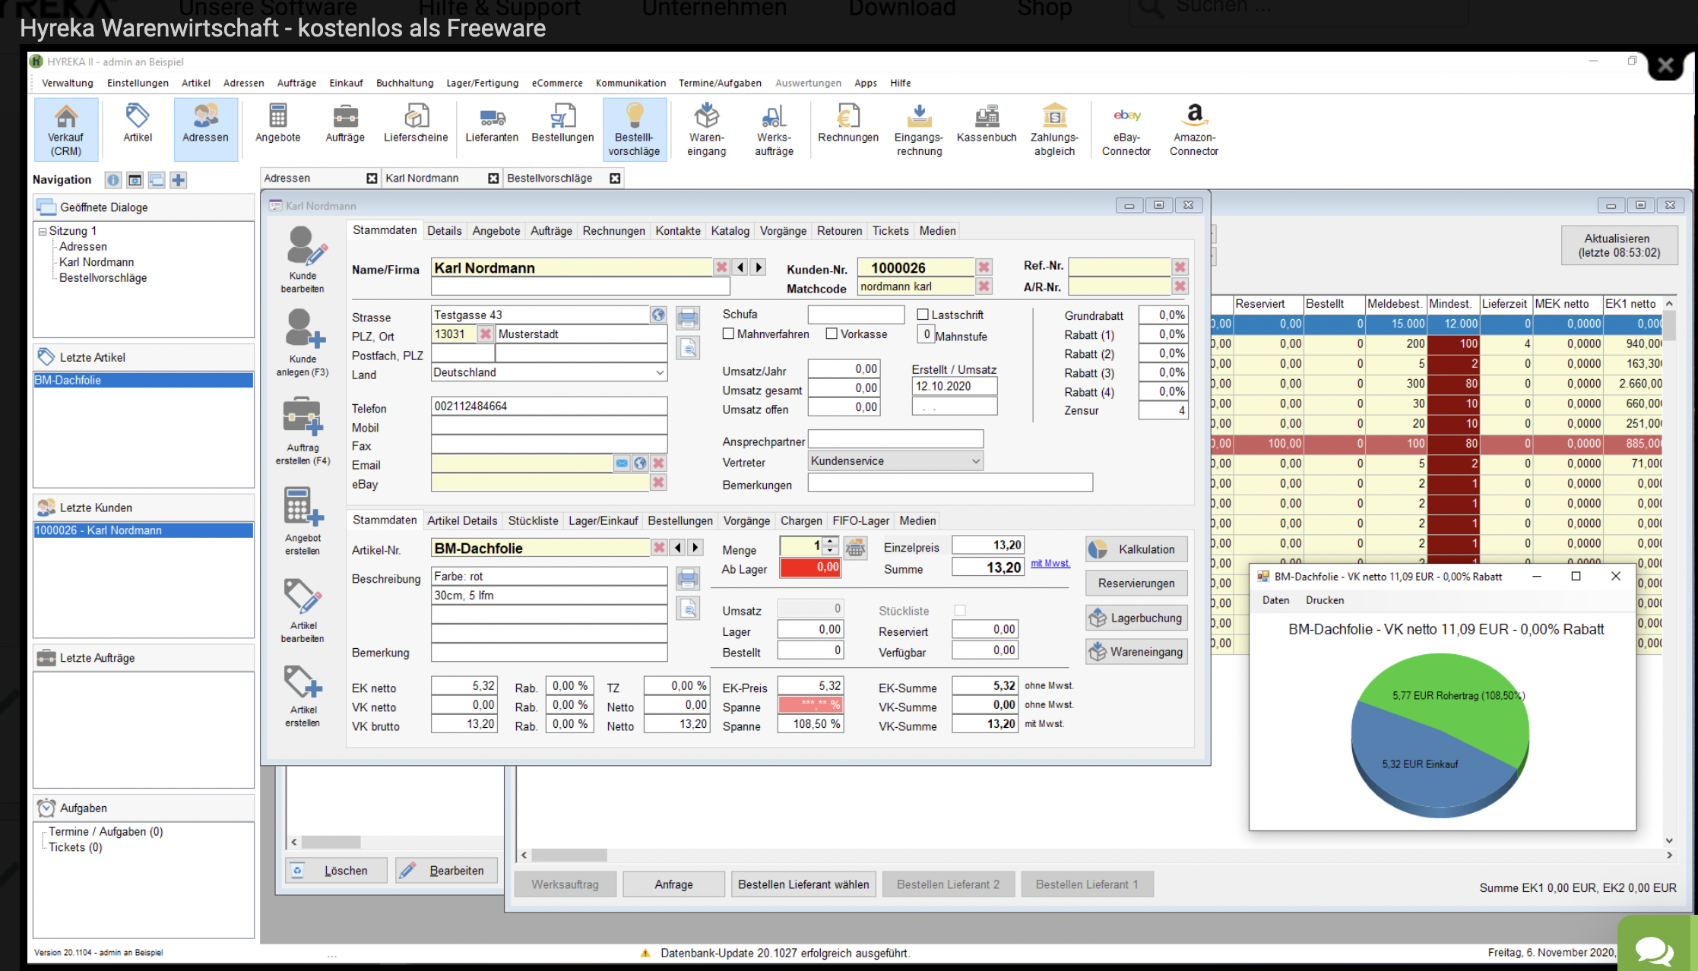Open the Wareneingang toolbar icon
The height and width of the screenshot is (971, 1698).
pos(705,129)
